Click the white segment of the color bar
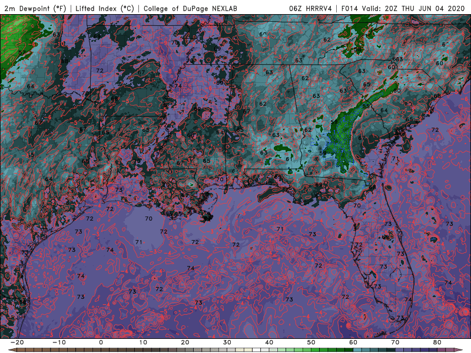Image resolution: width=471 pixels, height=353 pixels. (256, 350)
